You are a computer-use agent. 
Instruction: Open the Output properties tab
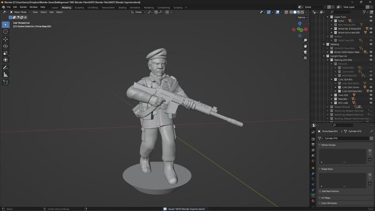click(x=313, y=144)
